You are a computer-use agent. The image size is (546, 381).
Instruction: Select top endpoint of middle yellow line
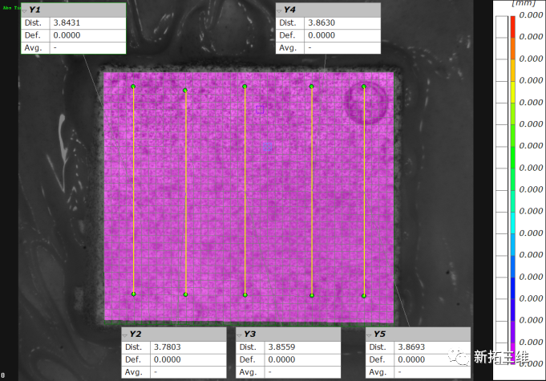click(x=245, y=87)
